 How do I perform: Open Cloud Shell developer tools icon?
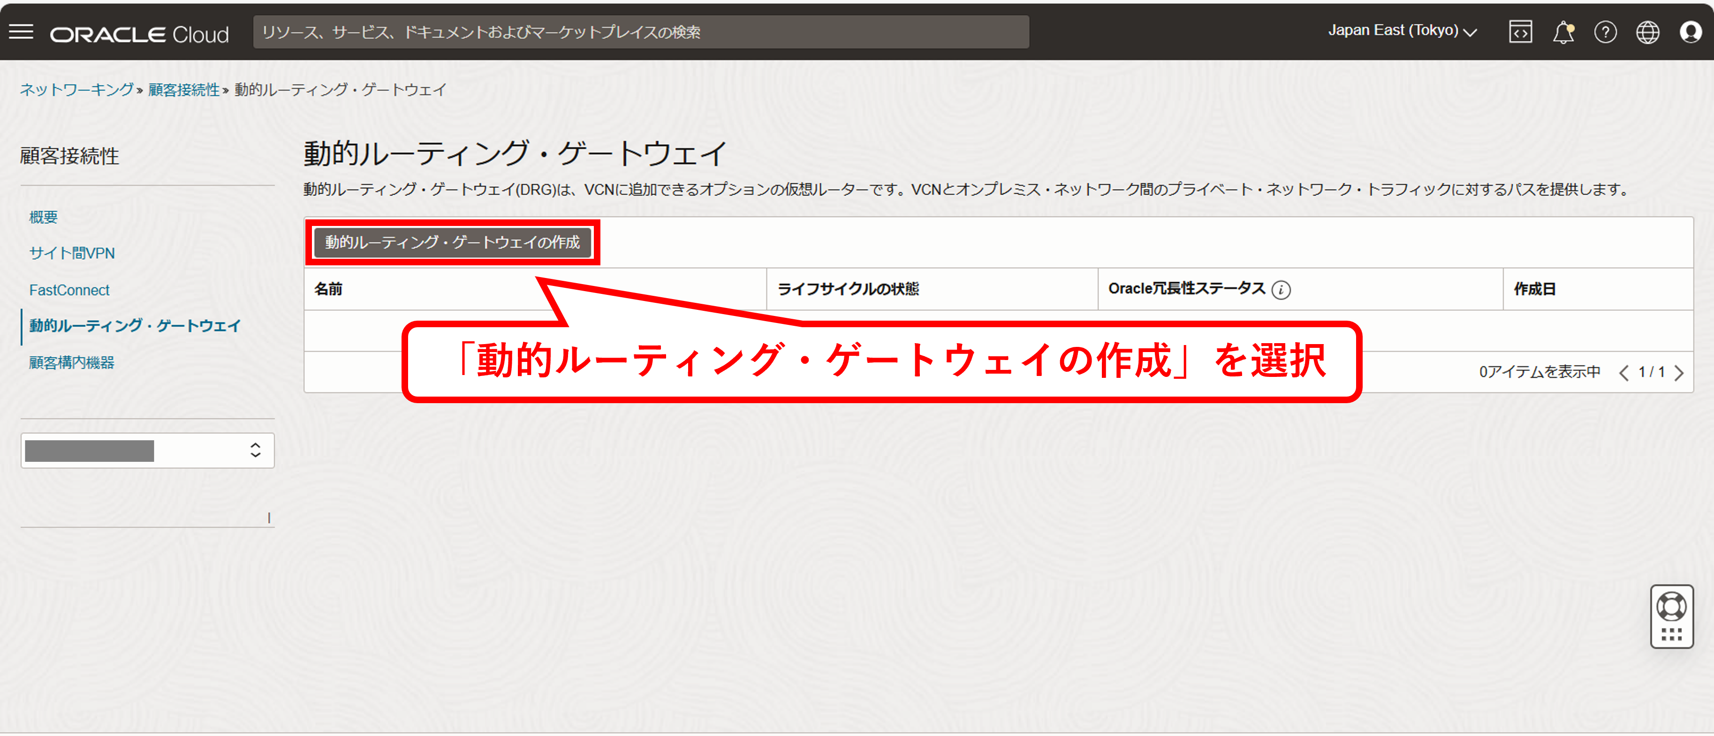tap(1520, 32)
